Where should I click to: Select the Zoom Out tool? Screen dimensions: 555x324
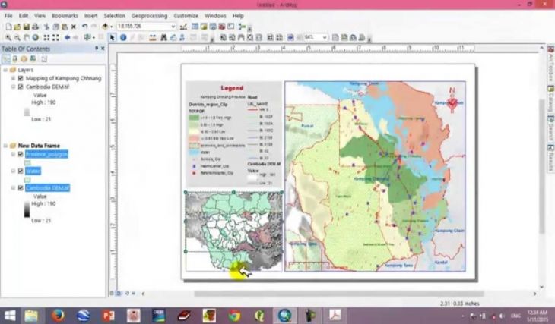17,37
